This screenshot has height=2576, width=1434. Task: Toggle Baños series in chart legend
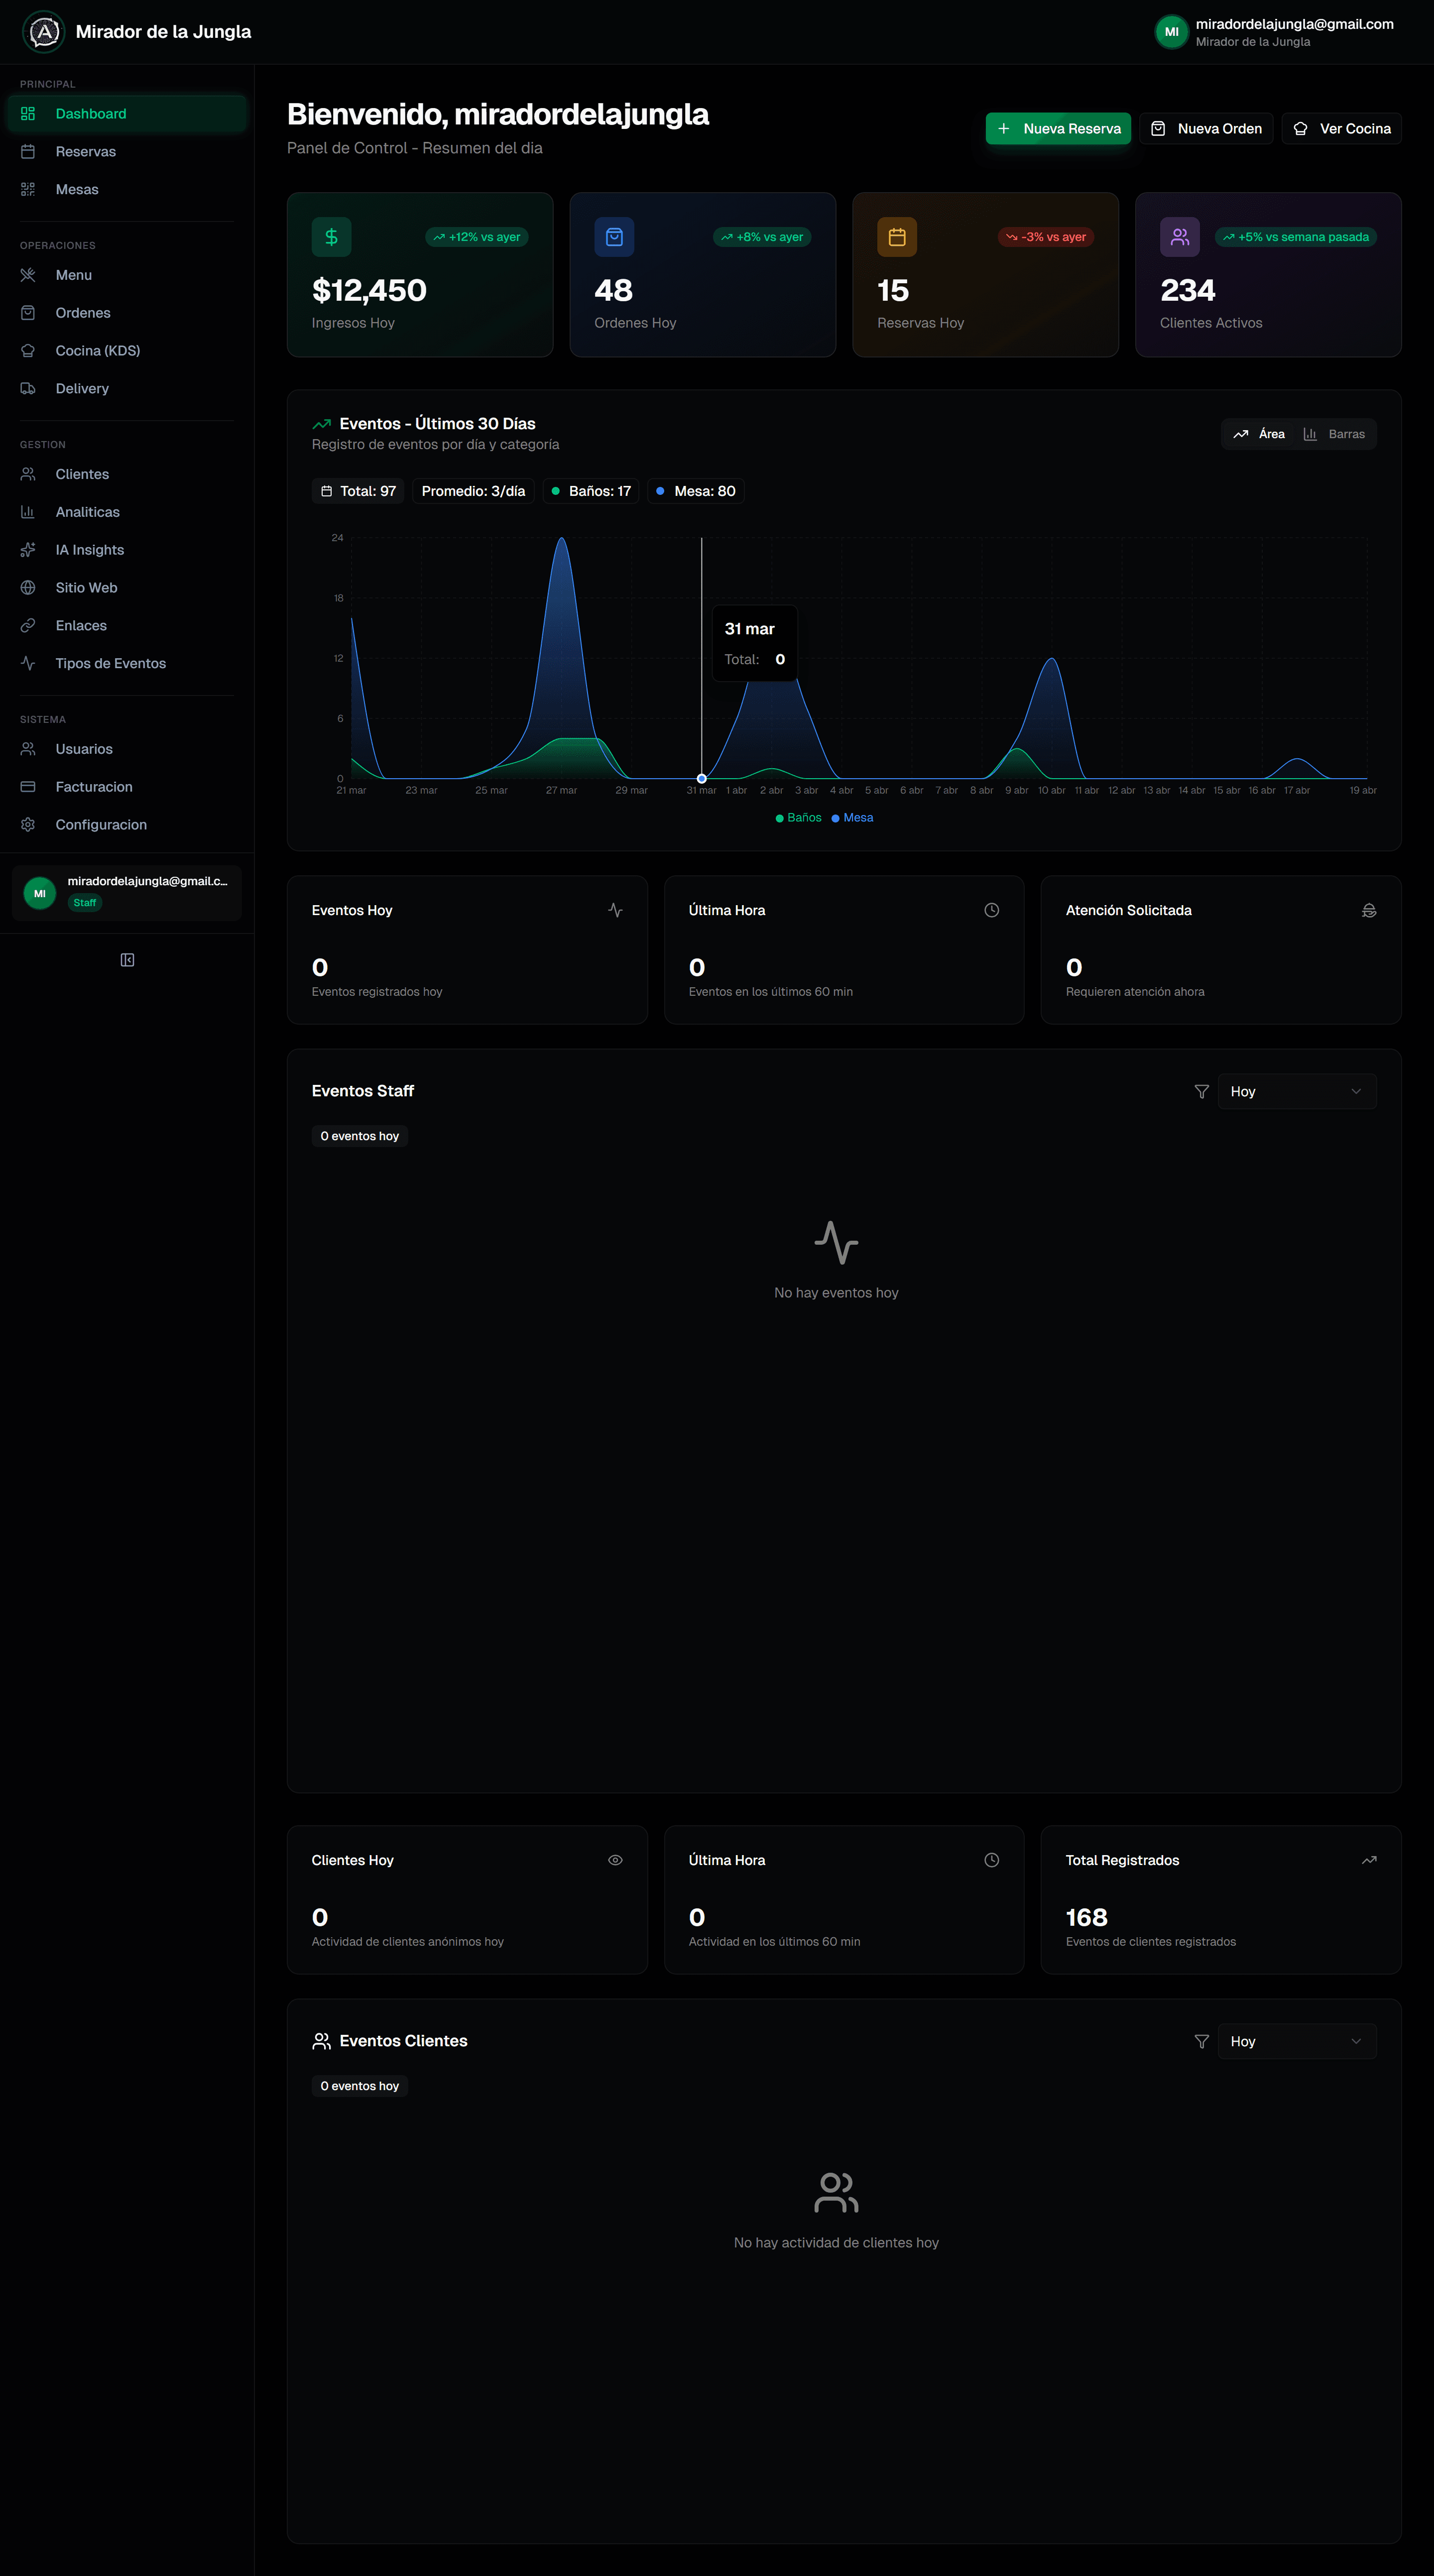(x=798, y=818)
